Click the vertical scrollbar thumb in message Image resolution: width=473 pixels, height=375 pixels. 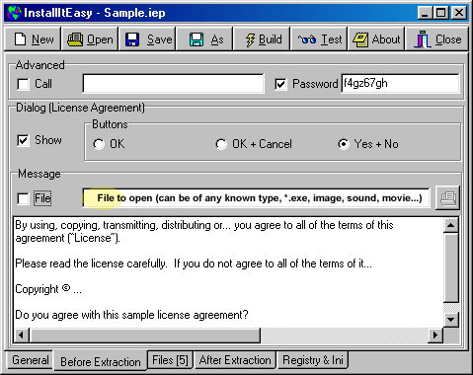[450, 267]
